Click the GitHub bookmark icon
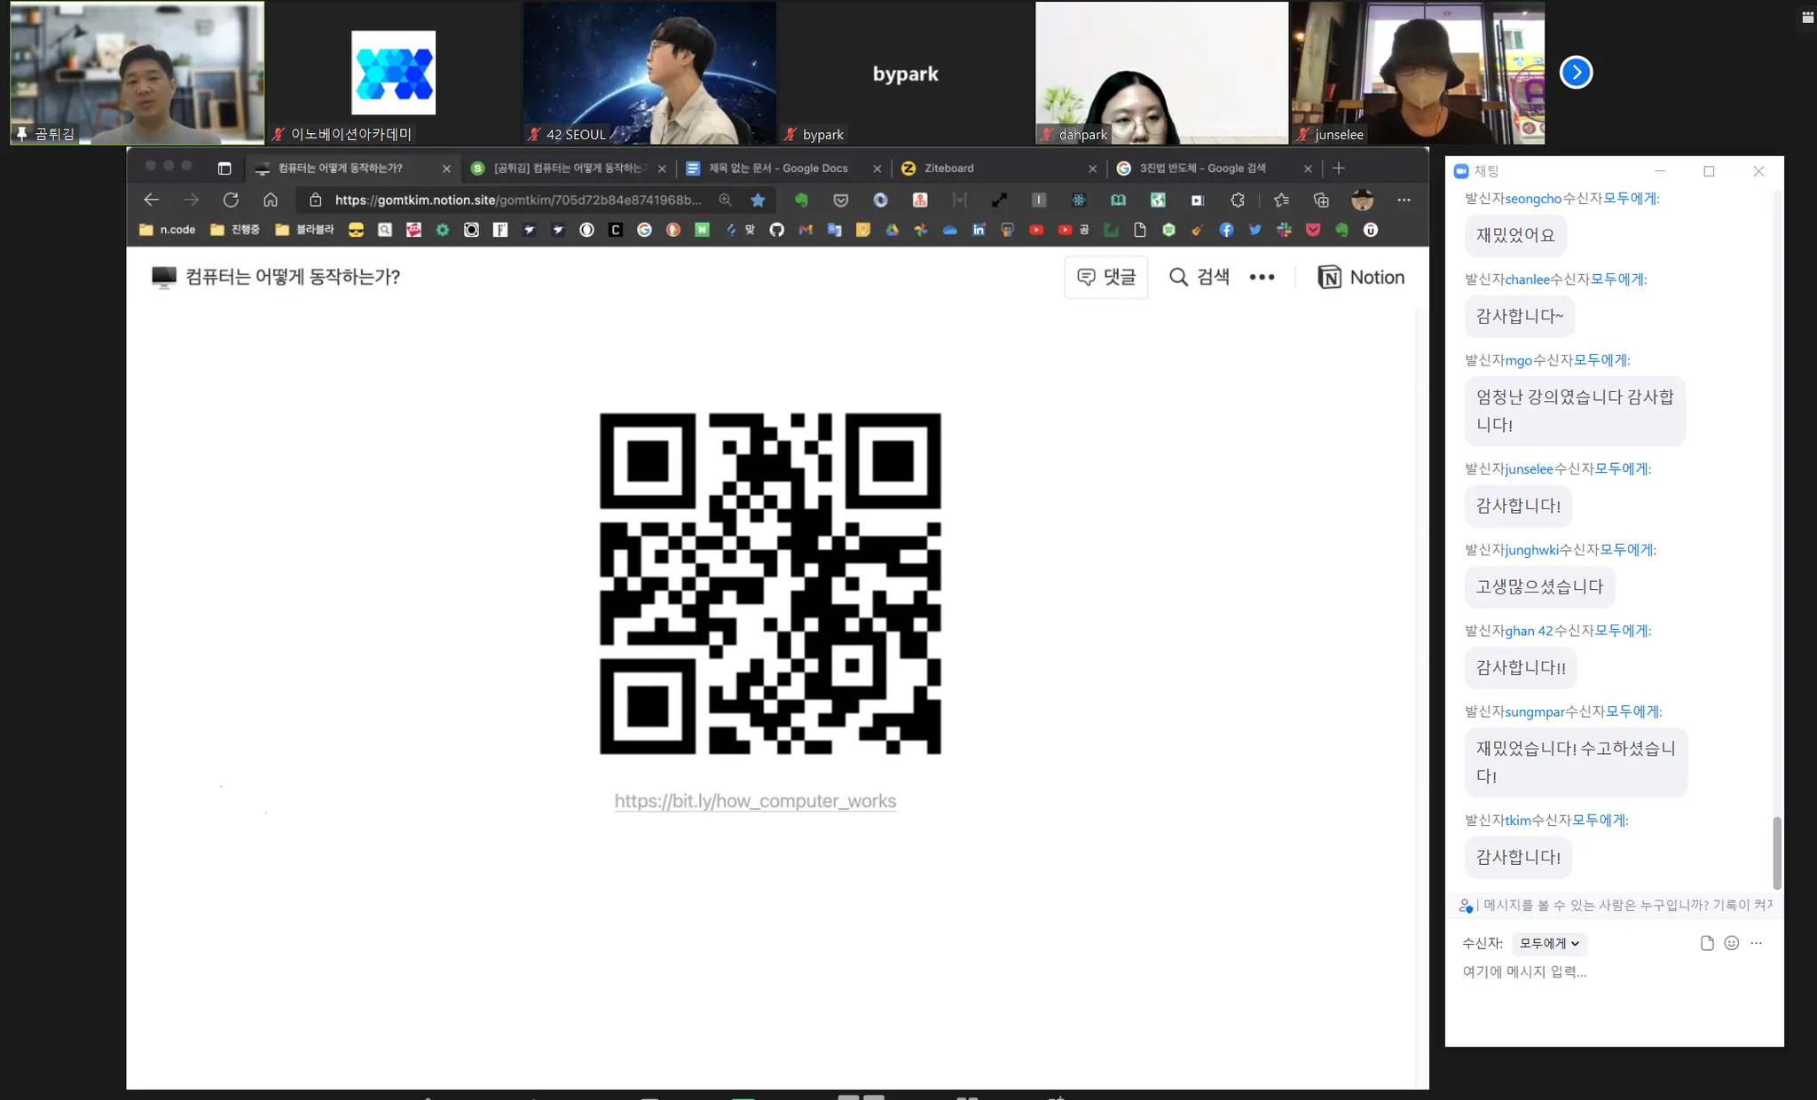This screenshot has height=1100, width=1817. coord(776,230)
